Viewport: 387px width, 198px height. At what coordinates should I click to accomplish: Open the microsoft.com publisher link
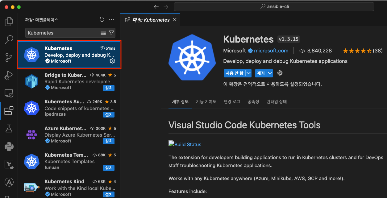271,51
